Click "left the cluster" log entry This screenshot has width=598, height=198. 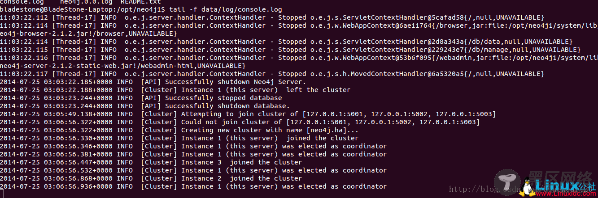click(175, 90)
